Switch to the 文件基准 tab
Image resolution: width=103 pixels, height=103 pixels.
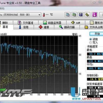(25, 23)
